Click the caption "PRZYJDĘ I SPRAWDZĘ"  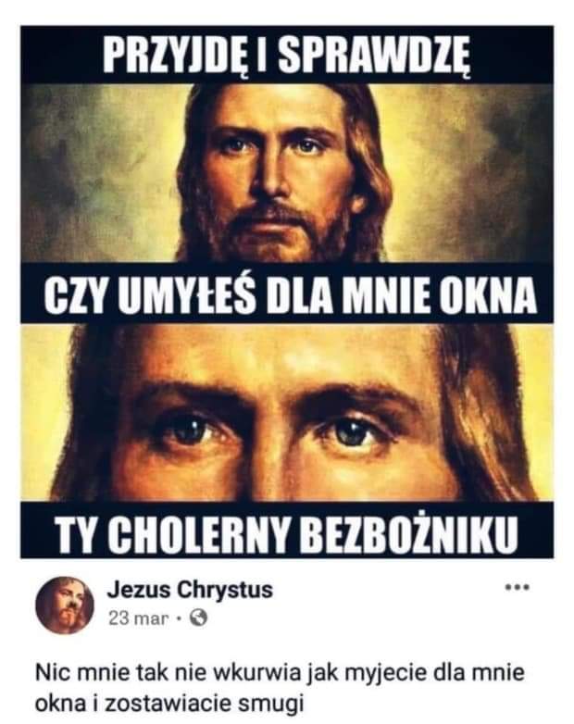pos(286,56)
